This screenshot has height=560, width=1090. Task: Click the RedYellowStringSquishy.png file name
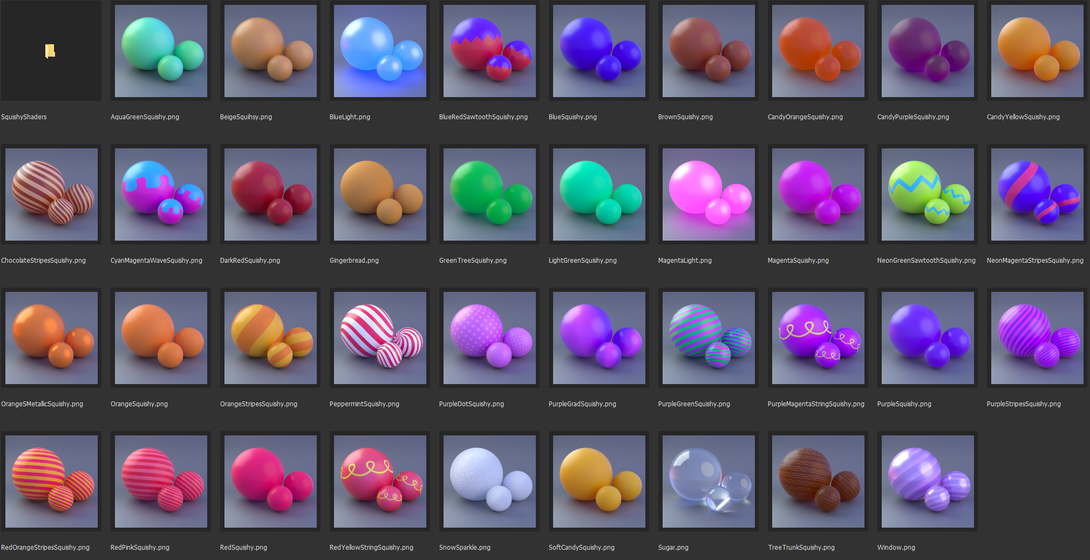click(x=371, y=548)
